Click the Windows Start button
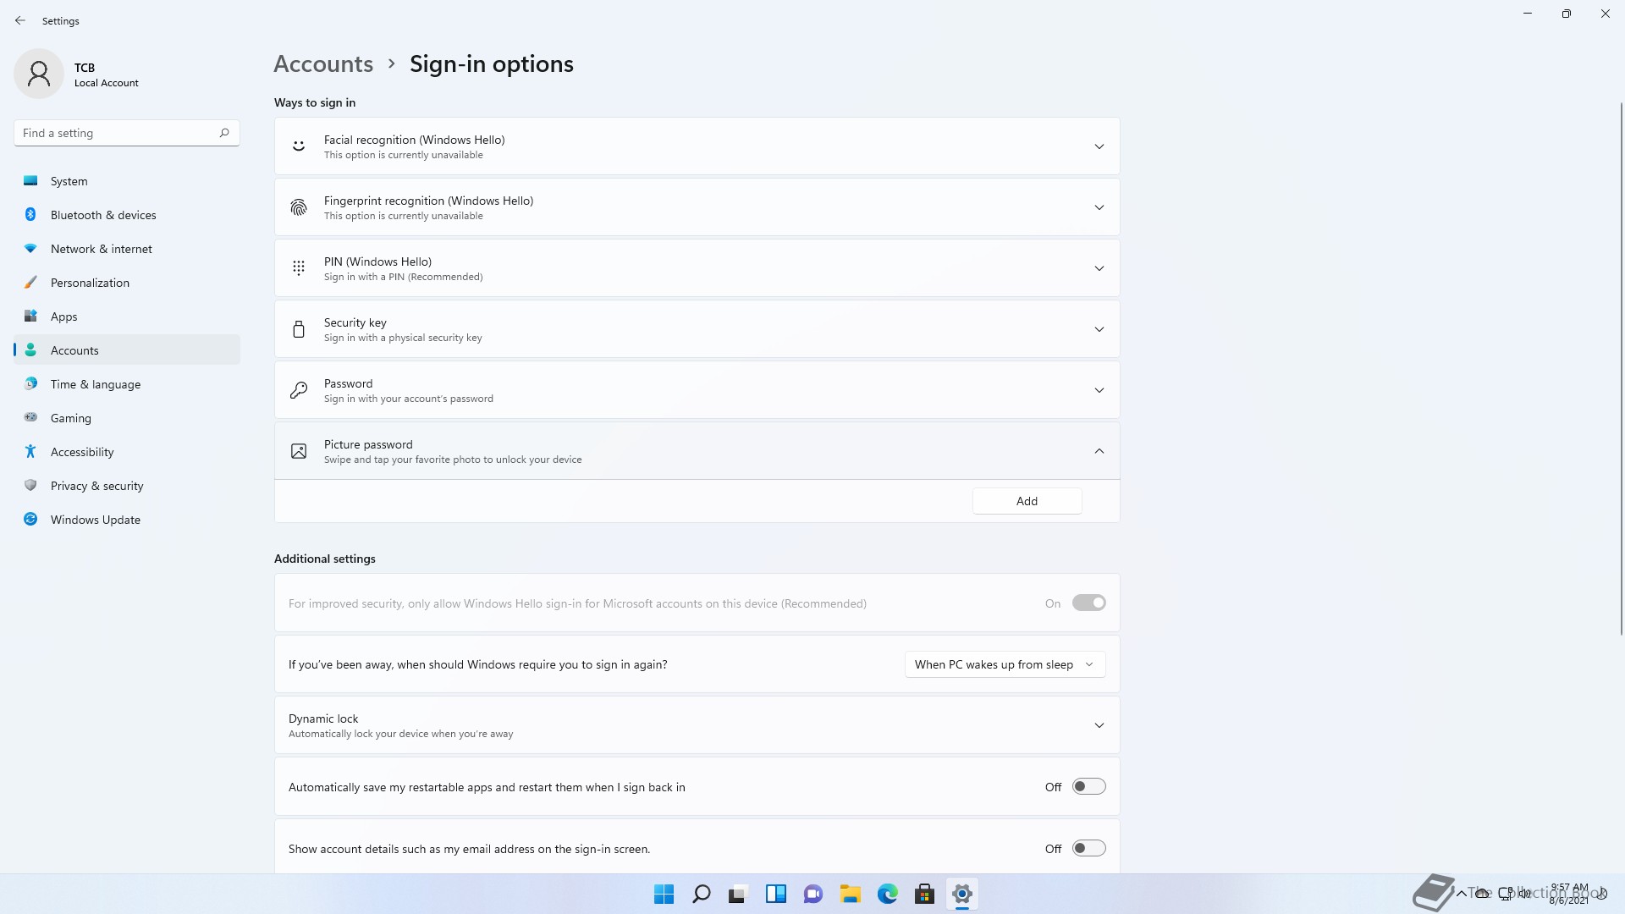This screenshot has width=1625, height=914. (664, 894)
